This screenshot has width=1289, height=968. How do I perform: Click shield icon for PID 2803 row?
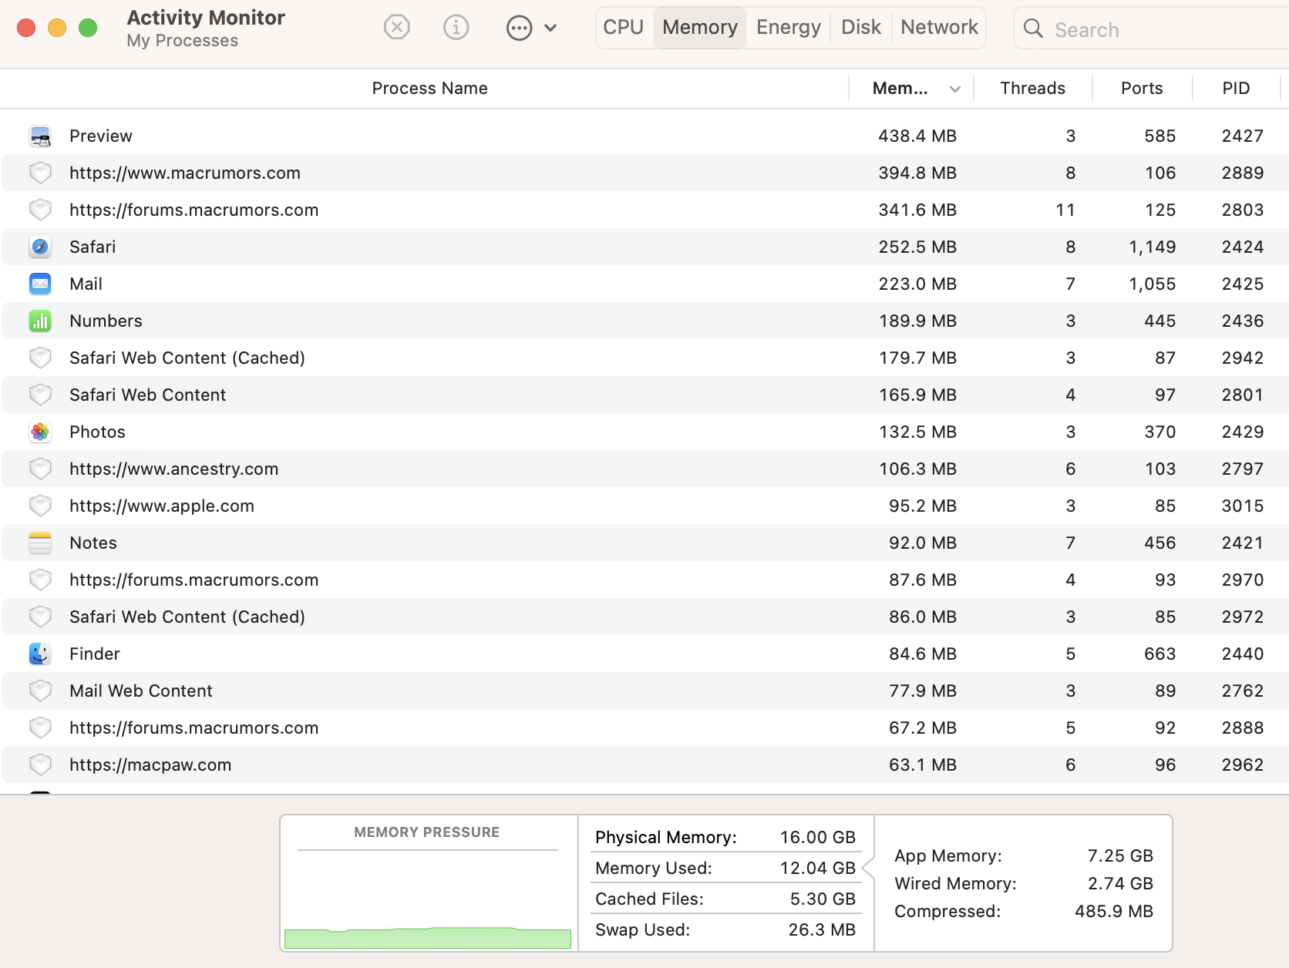40,210
